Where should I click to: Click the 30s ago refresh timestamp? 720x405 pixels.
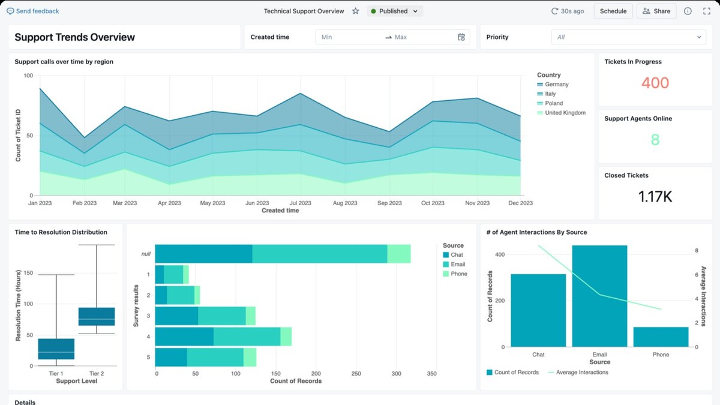click(572, 11)
